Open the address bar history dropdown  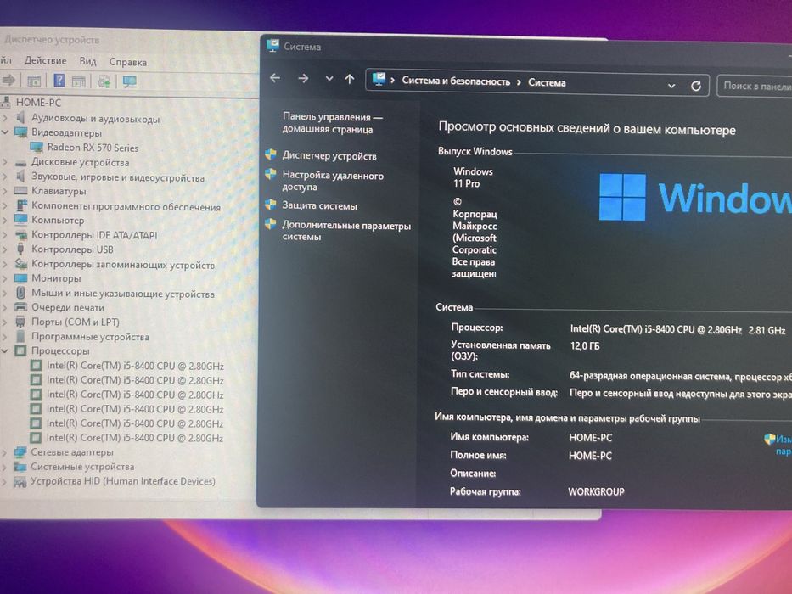(671, 86)
